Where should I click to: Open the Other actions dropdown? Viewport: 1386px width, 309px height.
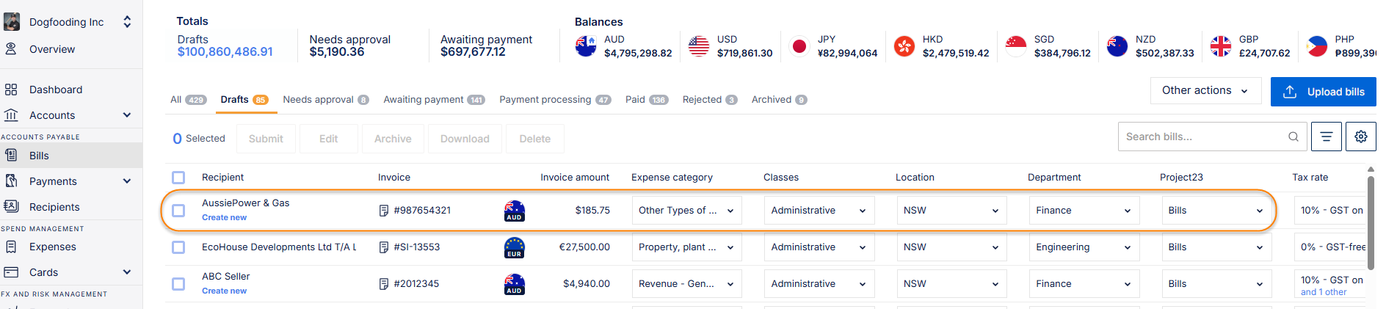1205,90
